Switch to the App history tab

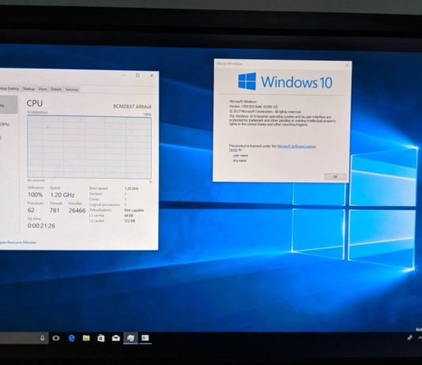pos(9,88)
